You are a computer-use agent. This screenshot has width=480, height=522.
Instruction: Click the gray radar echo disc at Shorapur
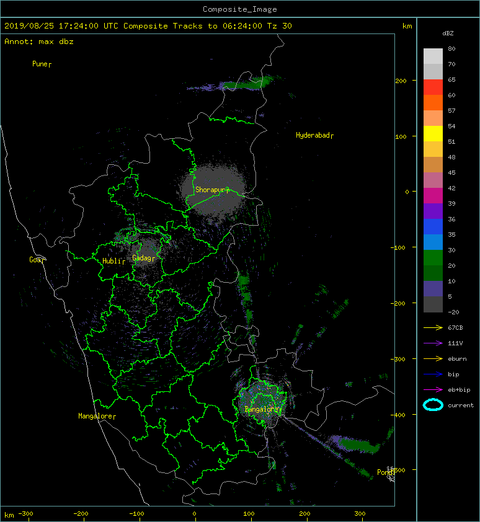tap(214, 191)
